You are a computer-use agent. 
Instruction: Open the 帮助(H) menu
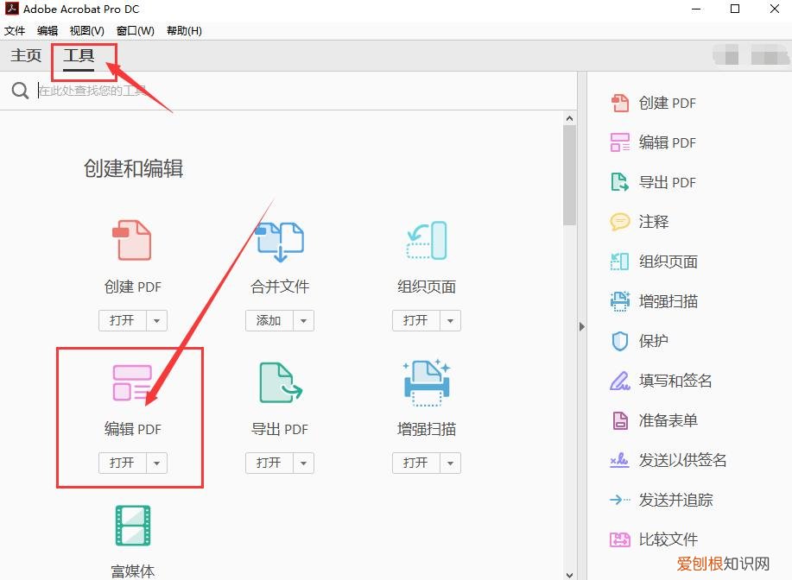click(x=184, y=31)
